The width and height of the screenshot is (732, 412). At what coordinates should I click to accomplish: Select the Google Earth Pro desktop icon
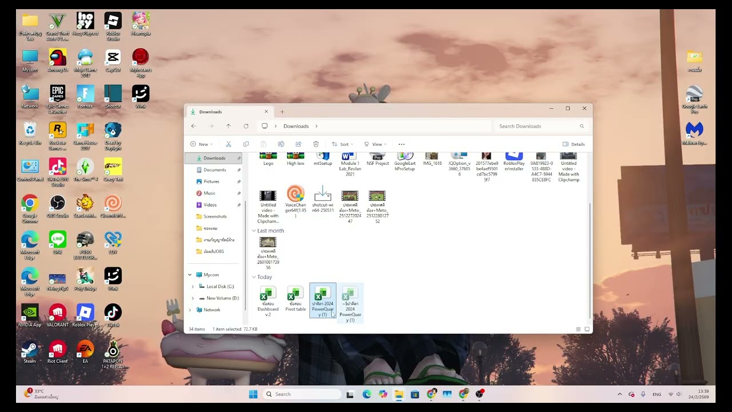pos(694,100)
